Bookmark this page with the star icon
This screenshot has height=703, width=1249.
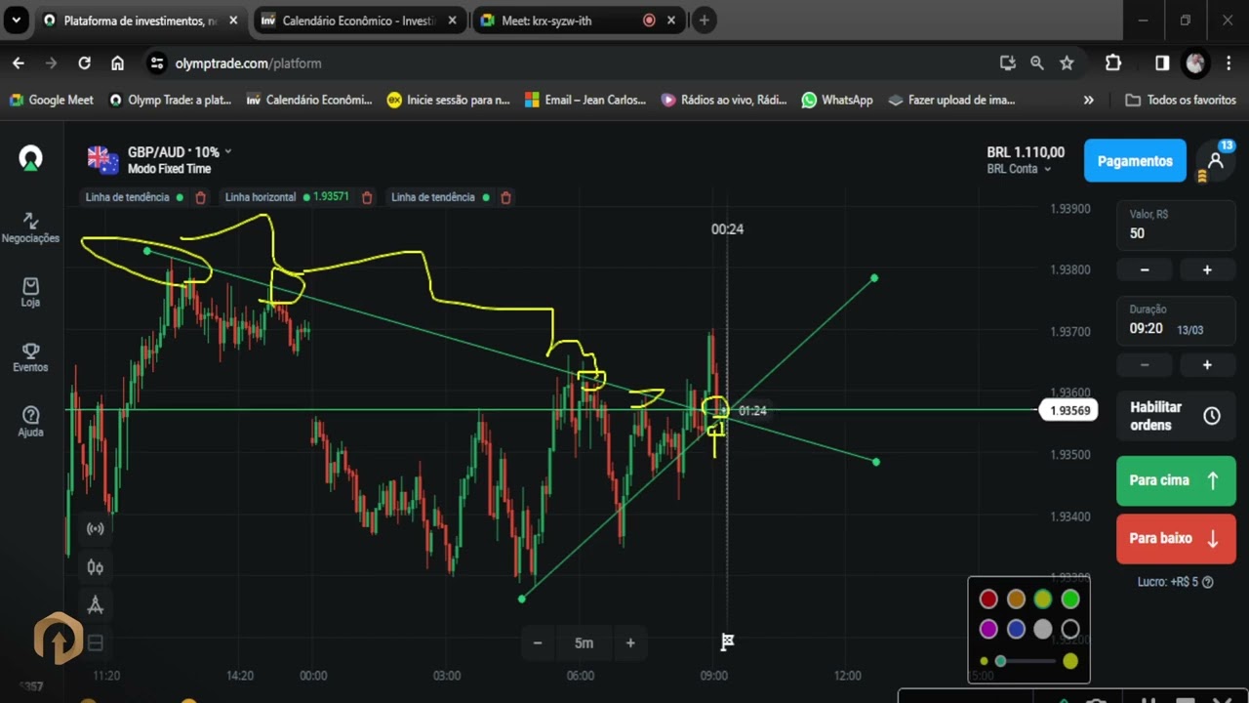1067,62
